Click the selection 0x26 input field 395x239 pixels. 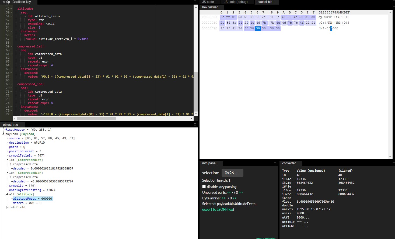pyautogui.click(x=232, y=173)
